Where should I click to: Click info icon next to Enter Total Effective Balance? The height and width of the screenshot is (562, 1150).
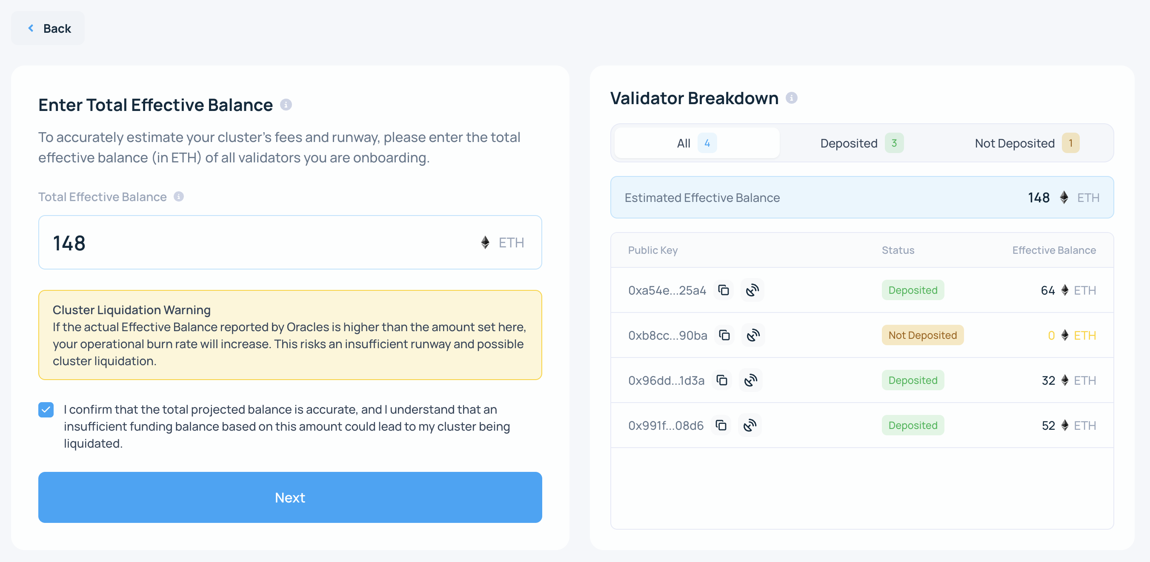tap(286, 105)
